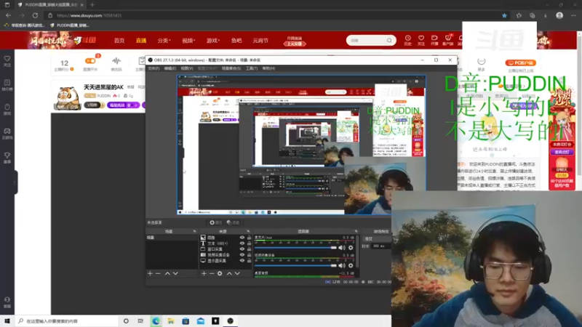Click audio mixer vertical scrollbar
The height and width of the screenshot is (327, 582).
(357, 252)
